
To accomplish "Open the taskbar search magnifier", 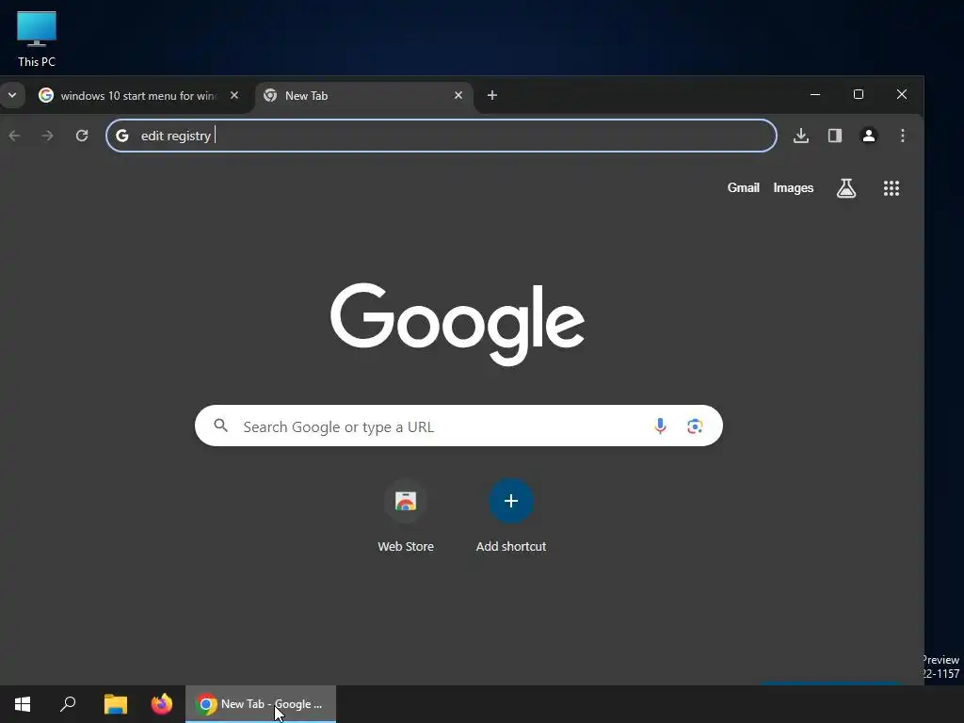I will pyautogui.click(x=68, y=704).
